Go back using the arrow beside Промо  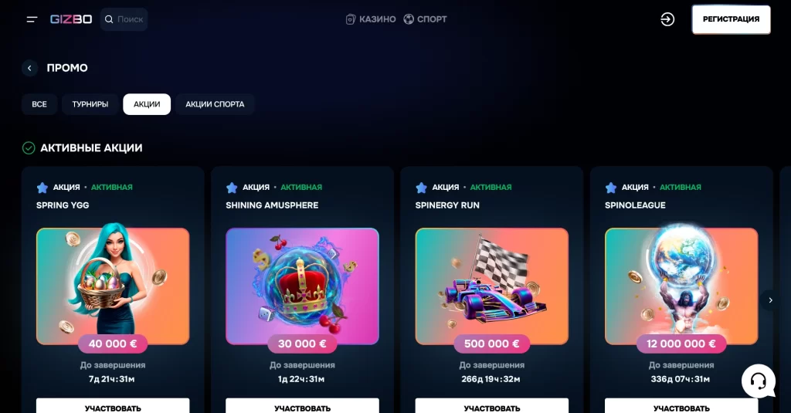(30, 68)
